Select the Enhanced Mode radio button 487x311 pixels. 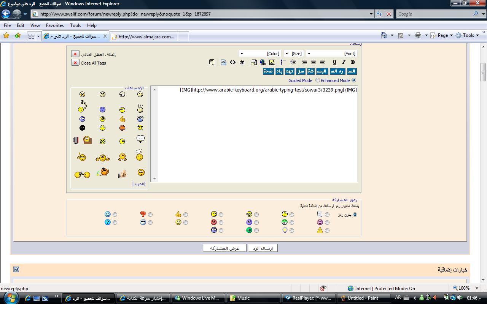pos(354,81)
